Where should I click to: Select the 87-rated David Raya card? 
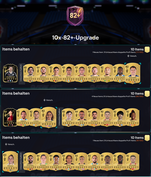pos(30,162)
